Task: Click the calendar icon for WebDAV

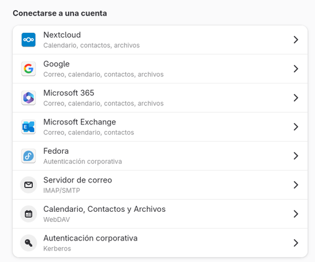Action: (x=29, y=214)
